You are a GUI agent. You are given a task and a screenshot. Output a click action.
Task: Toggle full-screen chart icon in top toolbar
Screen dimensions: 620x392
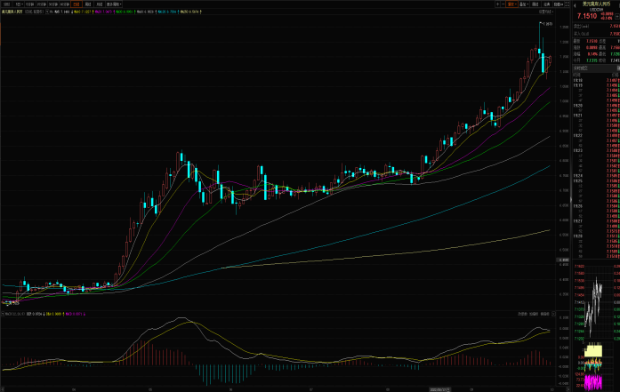coord(567,4)
